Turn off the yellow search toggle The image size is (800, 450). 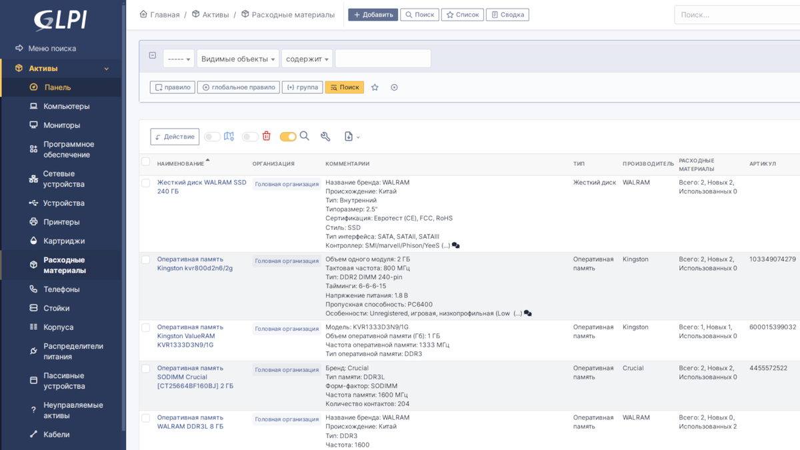point(288,137)
